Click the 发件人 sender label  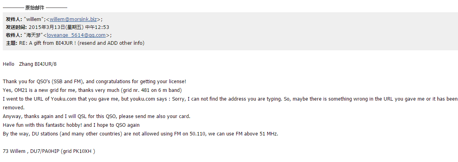coord(14,19)
